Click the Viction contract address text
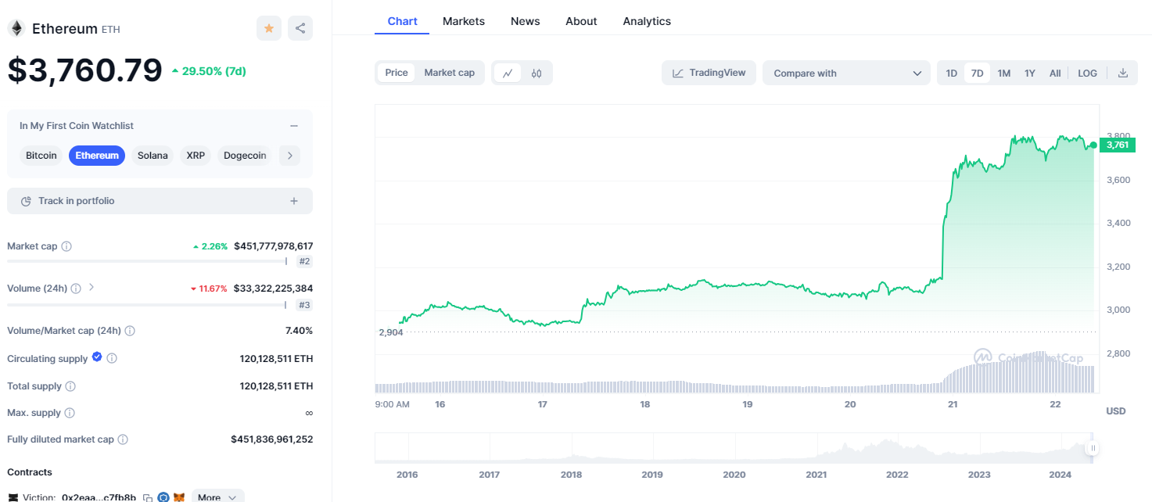Image resolution: width=1152 pixels, height=502 pixels. [x=99, y=497]
